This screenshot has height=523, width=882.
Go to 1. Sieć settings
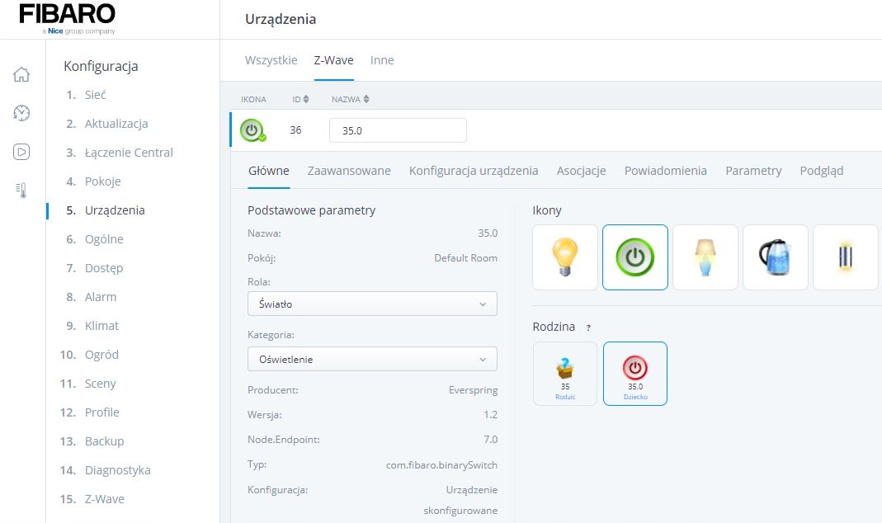[x=86, y=95]
